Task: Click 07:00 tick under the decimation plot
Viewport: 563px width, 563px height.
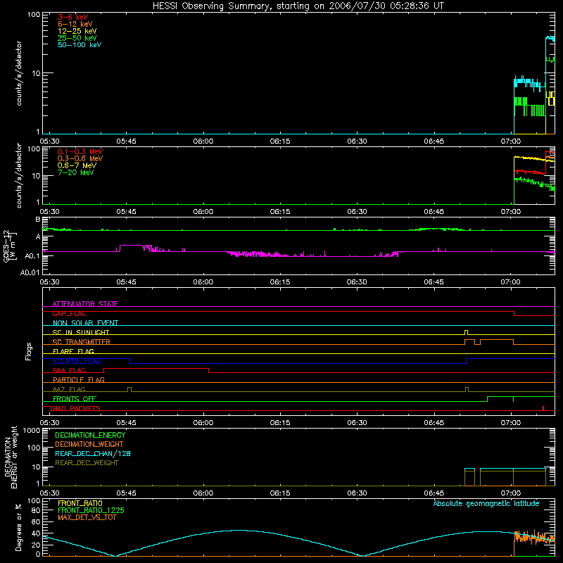Action: 511,493
